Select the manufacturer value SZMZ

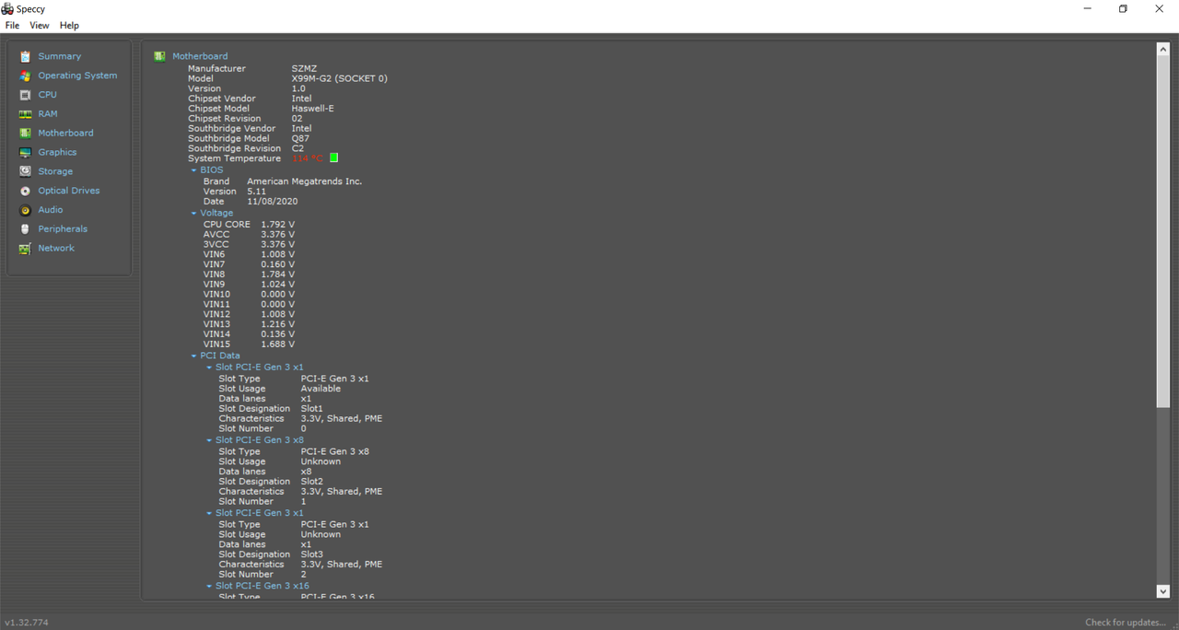[x=304, y=69]
